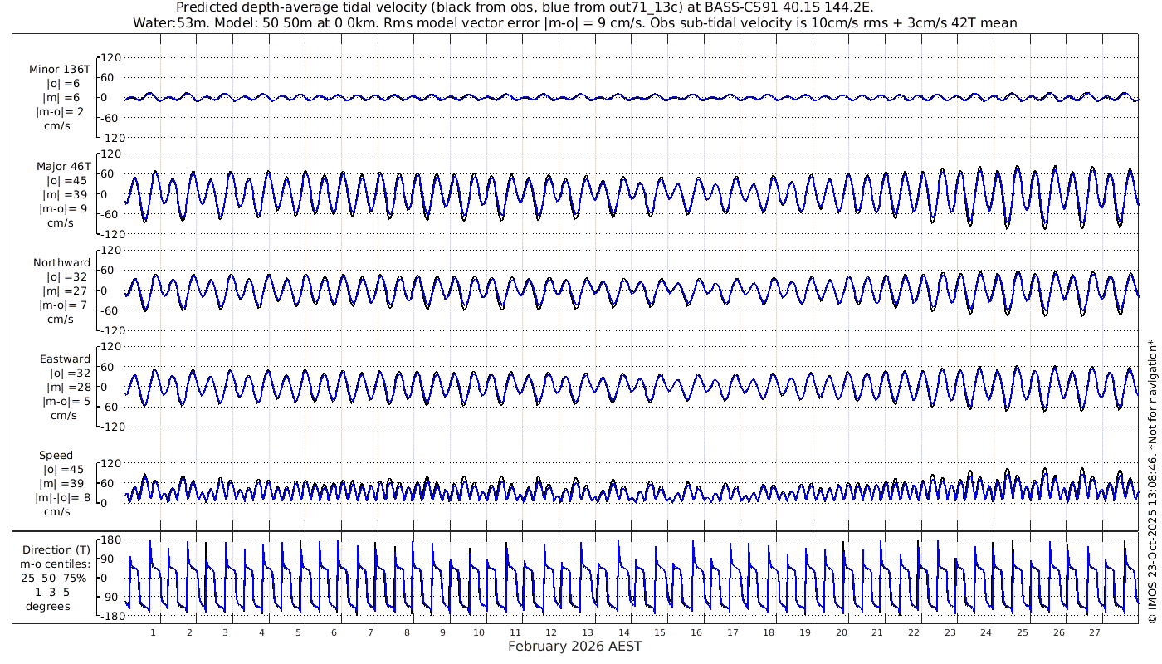
Task: Click the 'Speed' panel label
Action: pyautogui.click(x=56, y=455)
